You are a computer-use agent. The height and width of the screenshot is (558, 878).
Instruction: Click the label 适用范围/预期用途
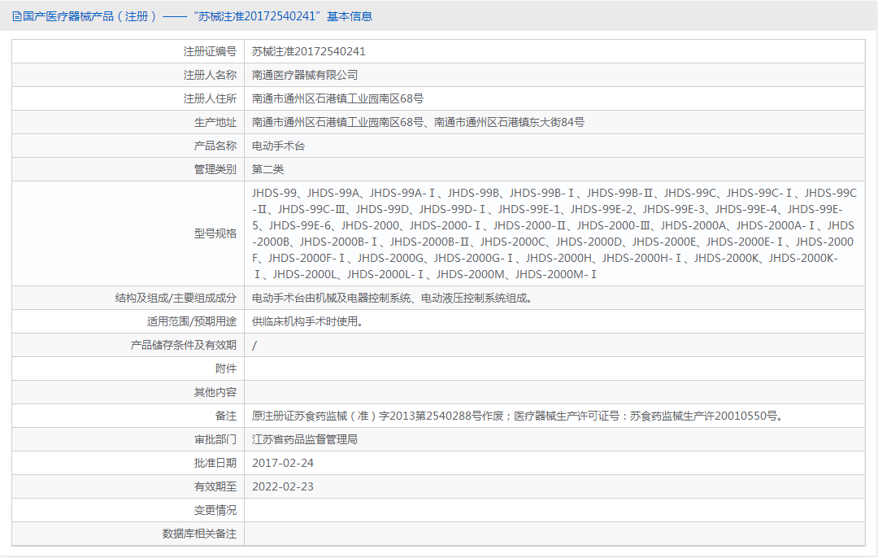point(192,321)
